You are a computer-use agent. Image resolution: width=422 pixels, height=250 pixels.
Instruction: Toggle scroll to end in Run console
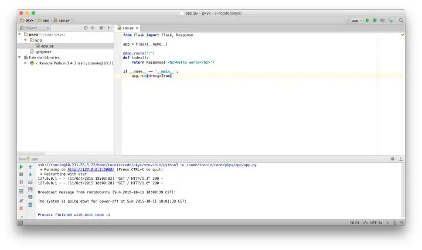tap(30, 190)
